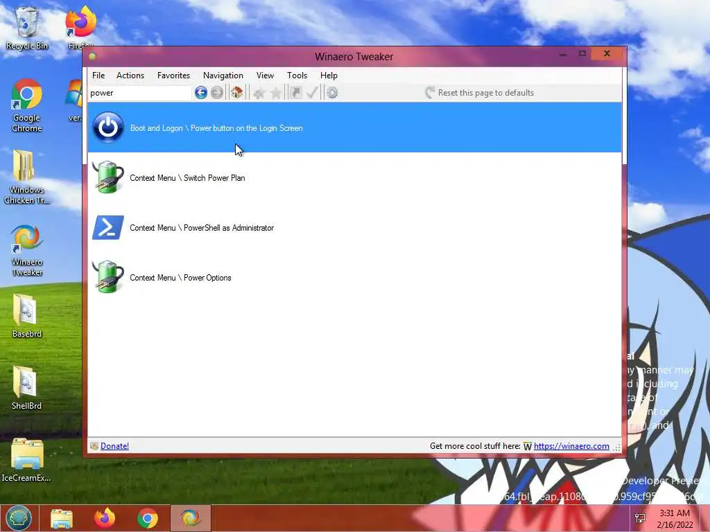Open the Favorites menu
This screenshot has height=532, width=710.
pos(173,76)
